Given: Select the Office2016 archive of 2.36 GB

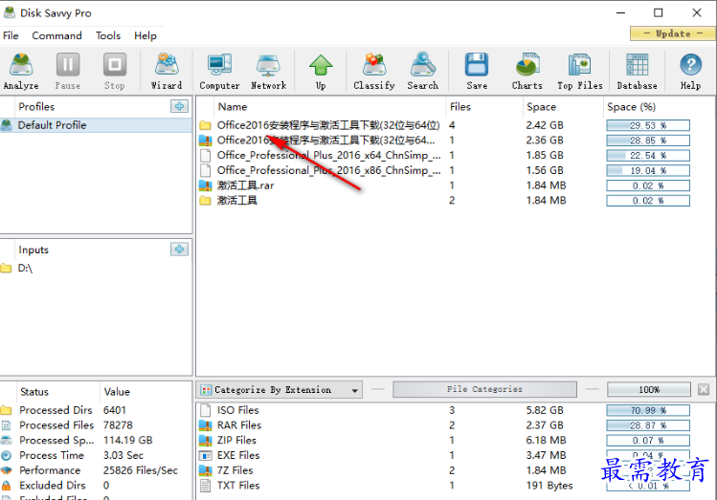Looking at the screenshot, I should [x=455, y=141].
